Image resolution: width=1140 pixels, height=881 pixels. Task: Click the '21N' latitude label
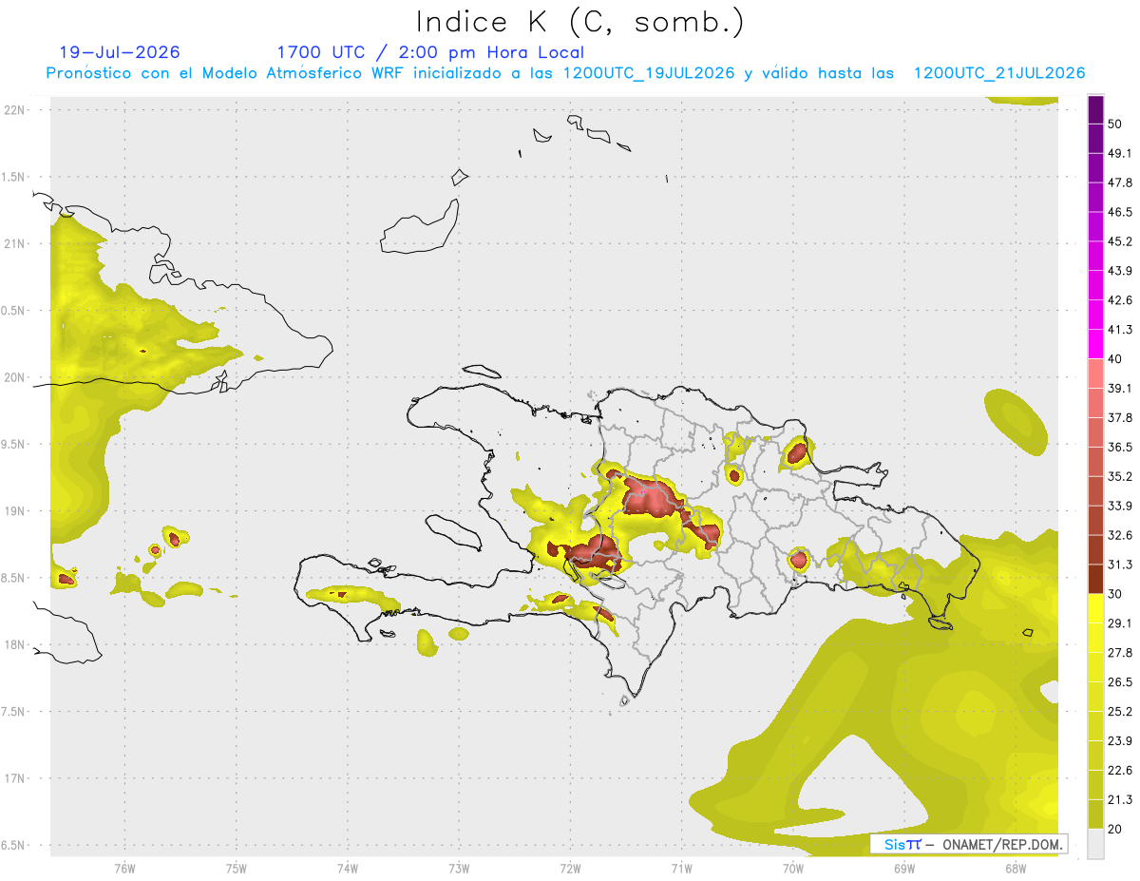point(16,243)
